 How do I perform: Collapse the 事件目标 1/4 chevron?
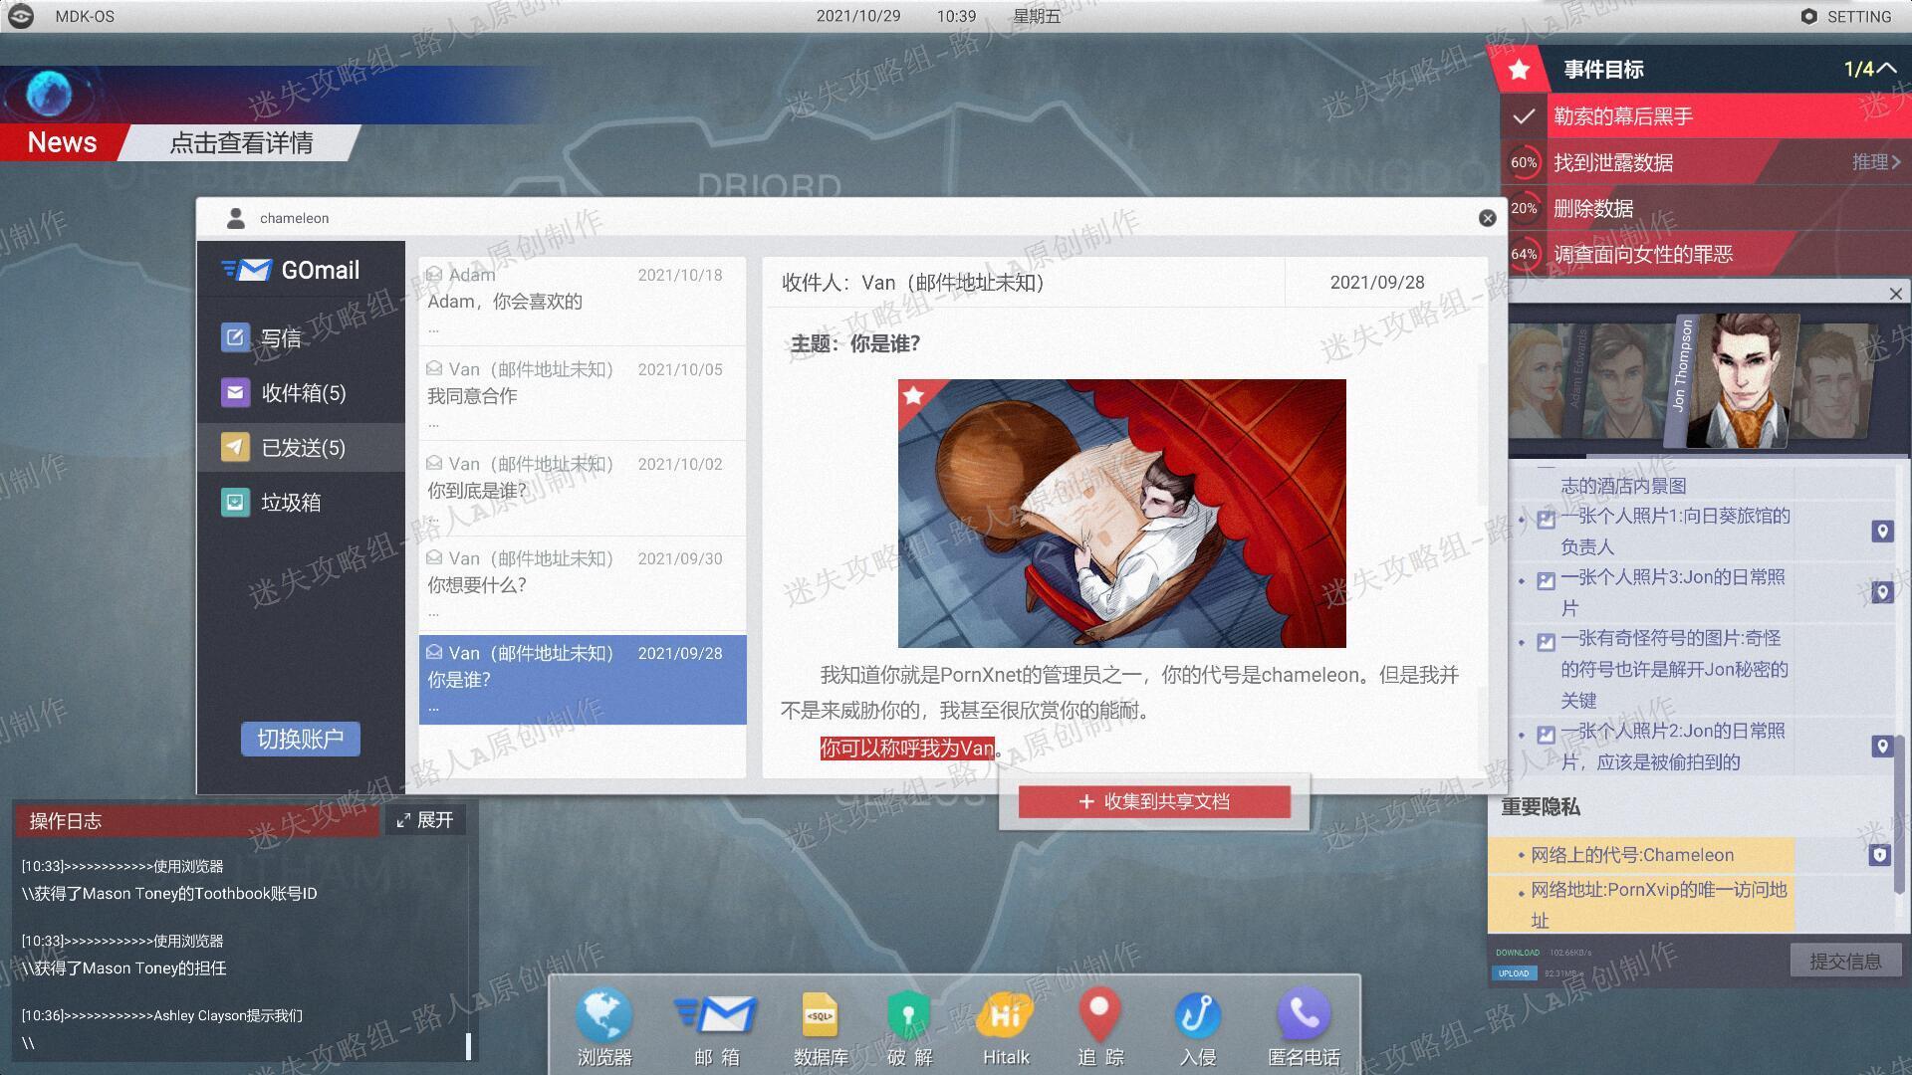(1886, 69)
